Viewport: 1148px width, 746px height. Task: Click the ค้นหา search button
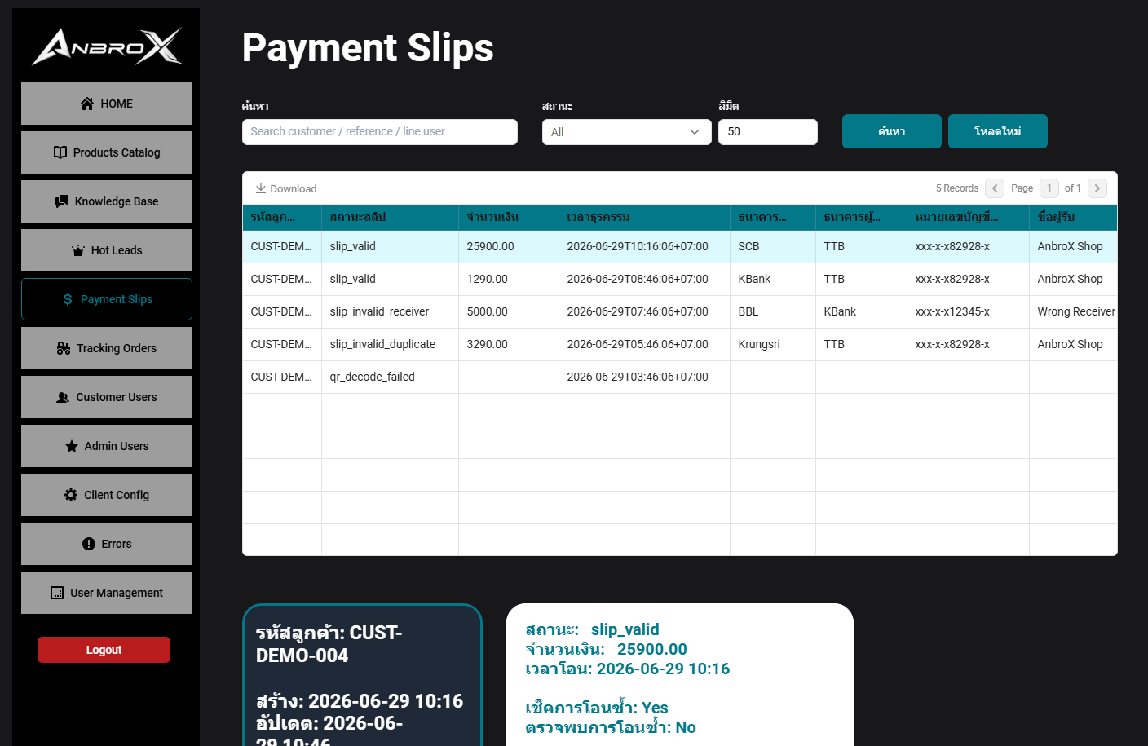pos(892,131)
